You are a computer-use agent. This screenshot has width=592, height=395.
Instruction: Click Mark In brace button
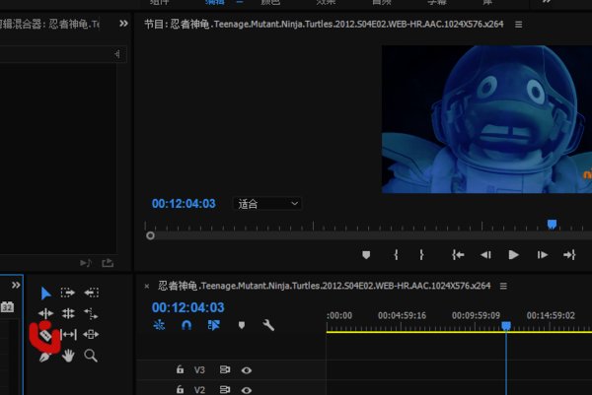tap(396, 255)
